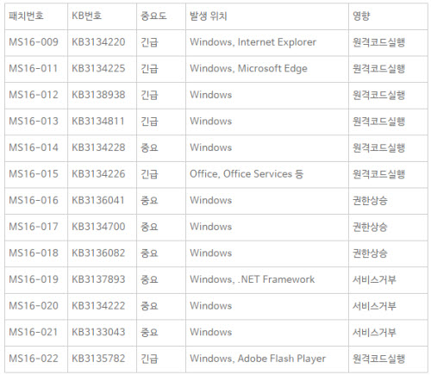Image resolution: width=431 pixels, height=375 pixels.
Task: Click the MS16-009 patch number cell
Action: pyautogui.click(x=36, y=42)
